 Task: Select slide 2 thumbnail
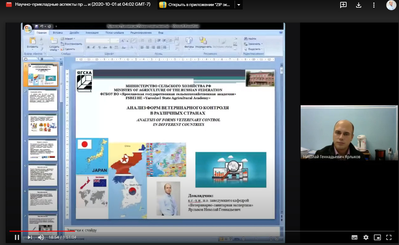(x=43, y=99)
